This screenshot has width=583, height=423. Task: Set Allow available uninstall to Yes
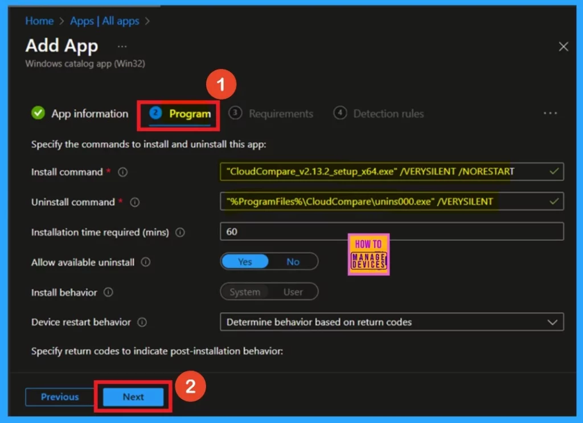(x=245, y=262)
